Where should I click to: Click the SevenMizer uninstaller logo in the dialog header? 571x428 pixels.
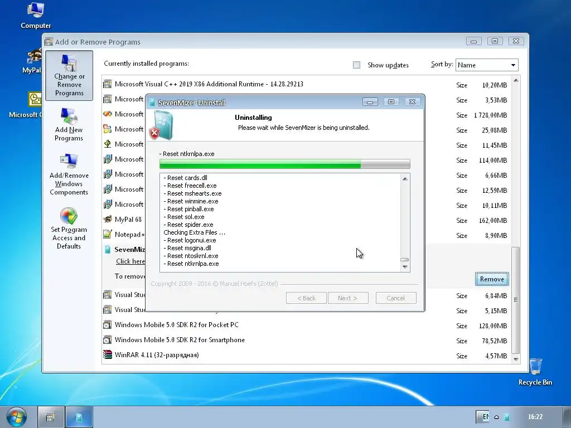point(161,125)
